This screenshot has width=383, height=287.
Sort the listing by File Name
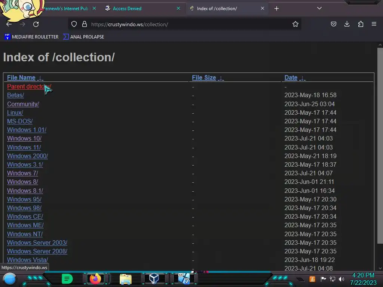tap(21, 78)
